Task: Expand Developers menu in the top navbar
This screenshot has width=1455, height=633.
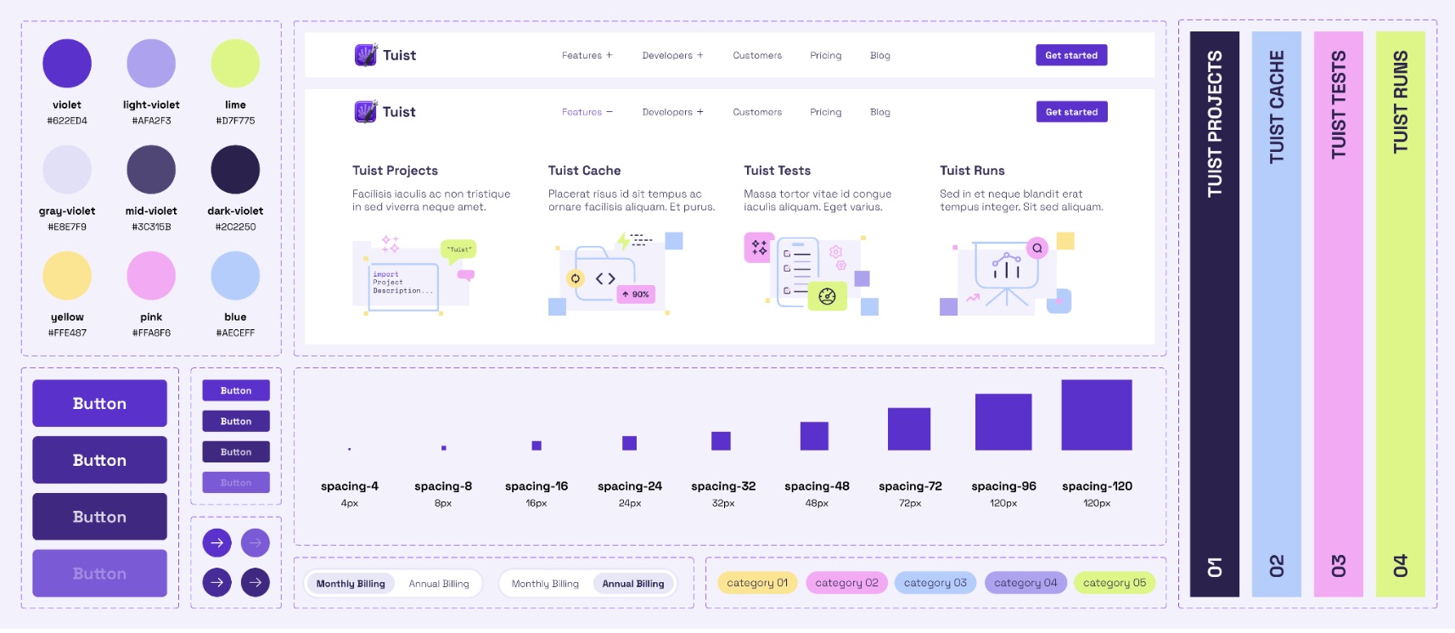Action: [x=672, y=56]
